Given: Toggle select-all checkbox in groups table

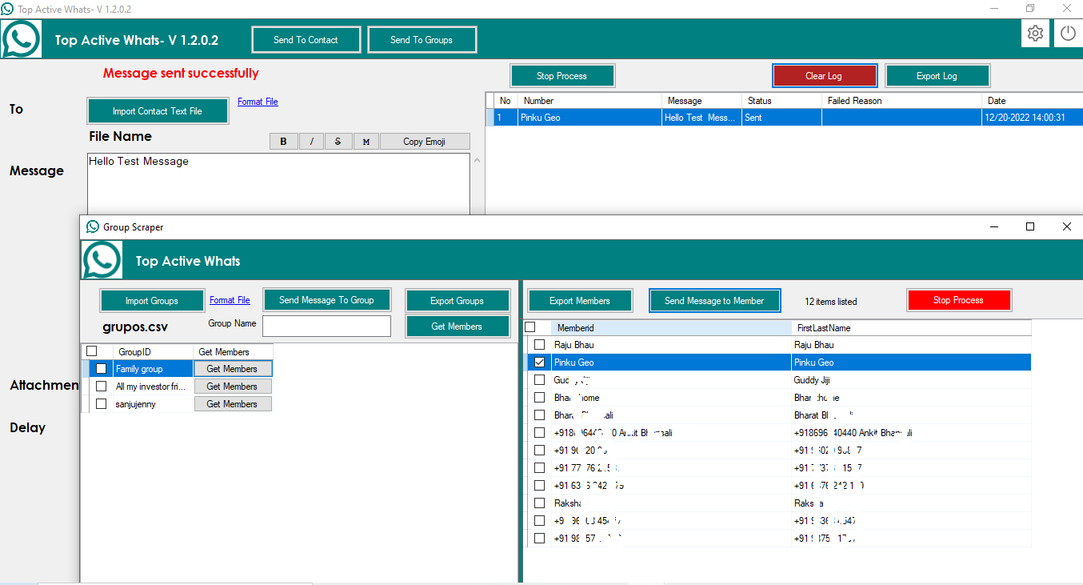Looking at the screenshot, I should click(x=92, y=351).
